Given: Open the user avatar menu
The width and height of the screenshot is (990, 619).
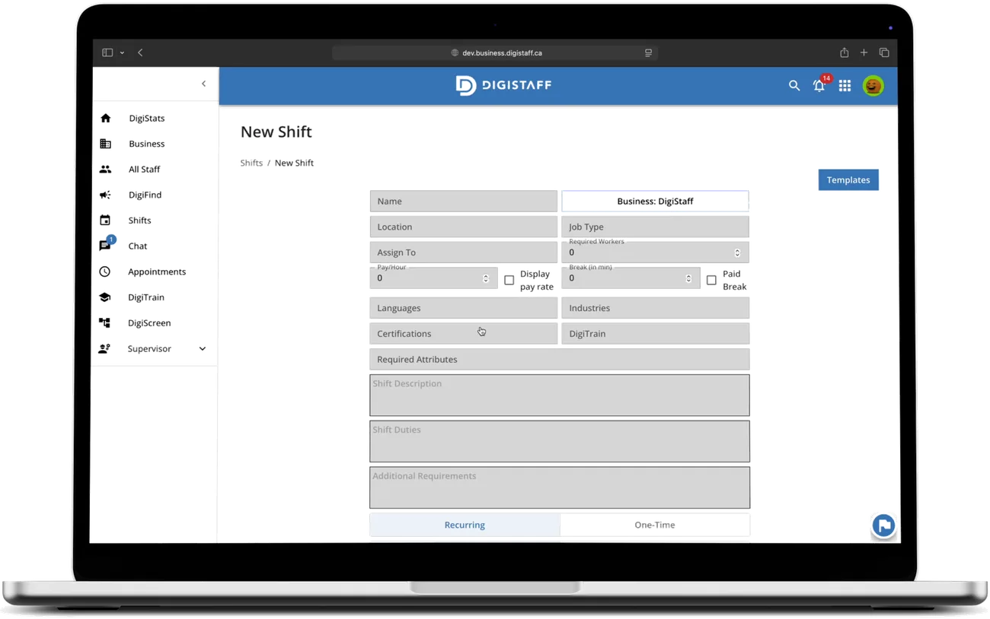Looking at the screenshot, I should [x=873, y=86].
